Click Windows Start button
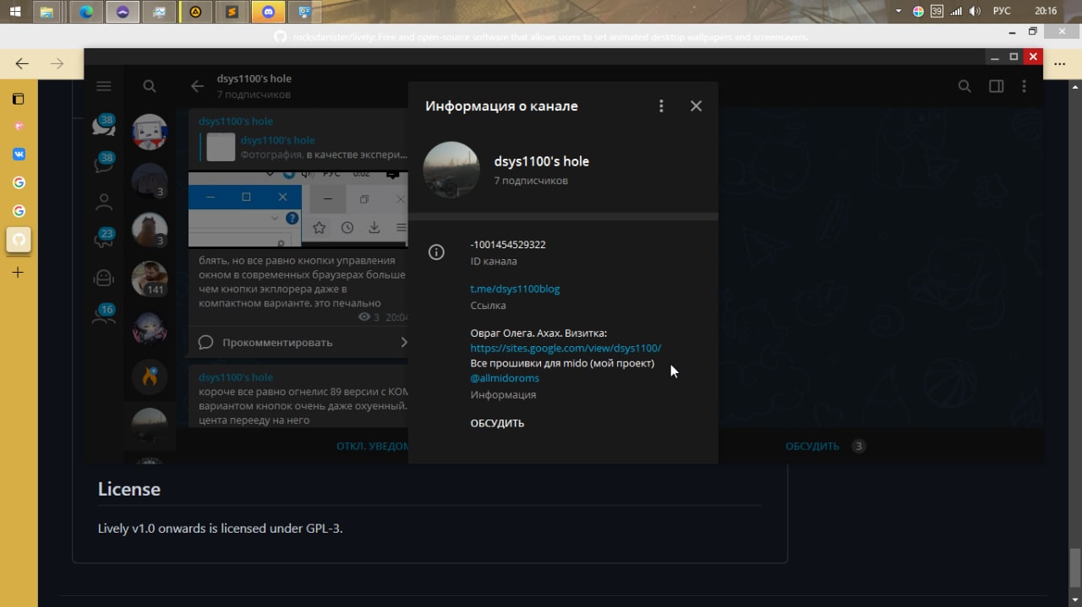This screenshot has height=607, width=1082. (x=15, y=12)
